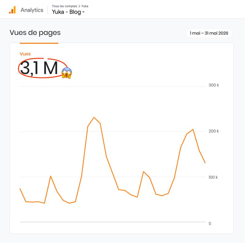Image resolution: width=245 pixels, height=243 pixels.
Task: Click the Analytics product name
Action: (x=32, y=10)
